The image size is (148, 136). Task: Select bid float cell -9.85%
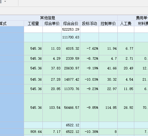click(90, 108)
